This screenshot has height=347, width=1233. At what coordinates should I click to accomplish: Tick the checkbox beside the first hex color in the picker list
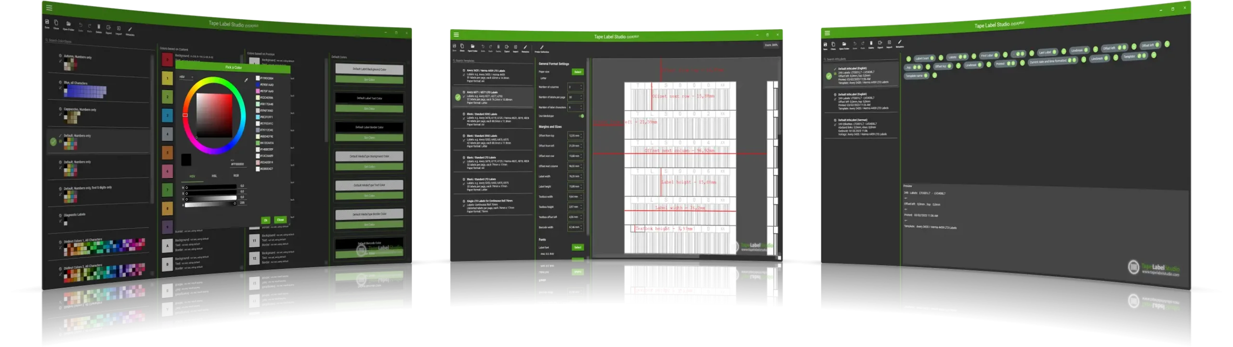(258, 78)
